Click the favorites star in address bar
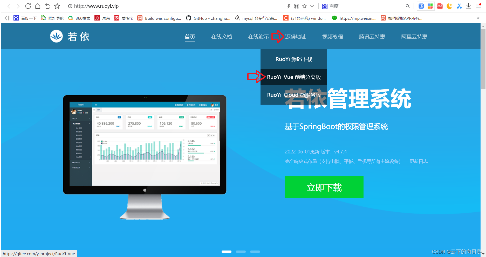 [304, 6]
